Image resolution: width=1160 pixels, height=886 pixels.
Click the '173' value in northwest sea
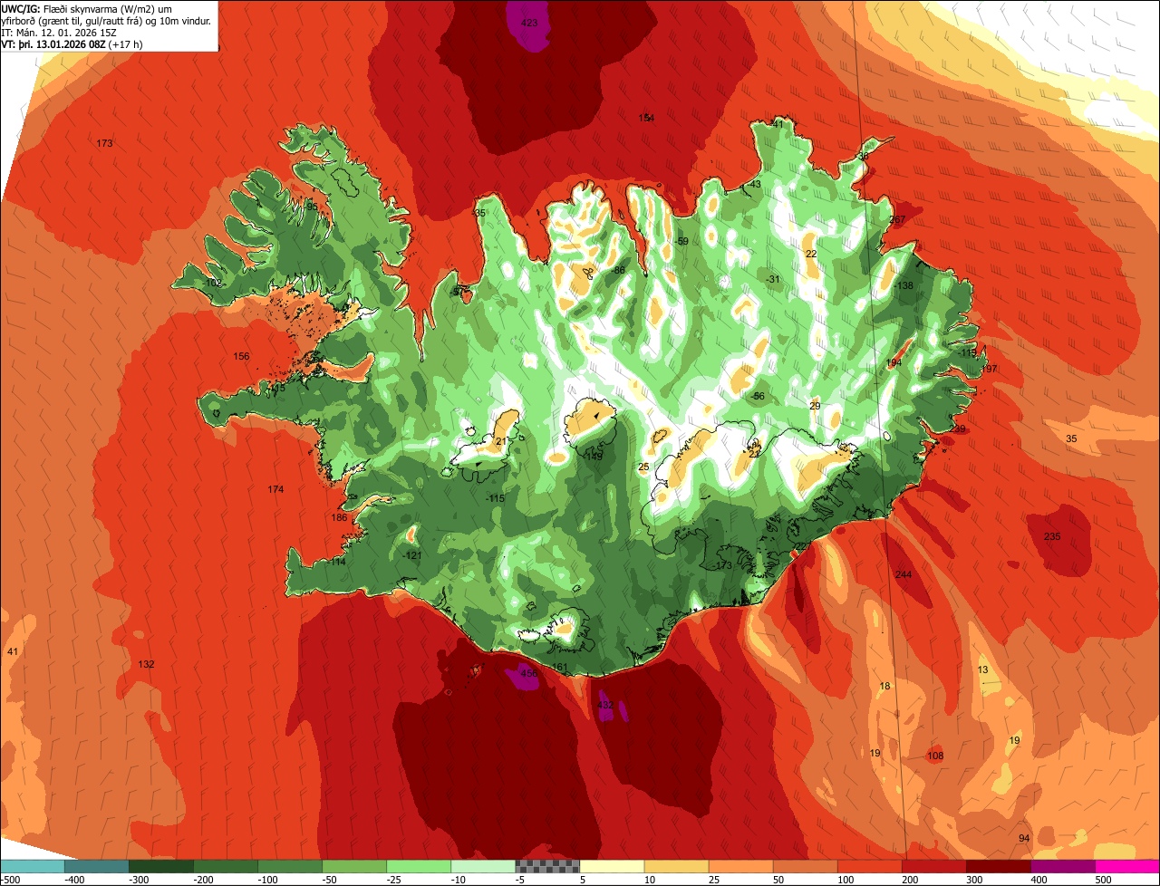[104, 143]
